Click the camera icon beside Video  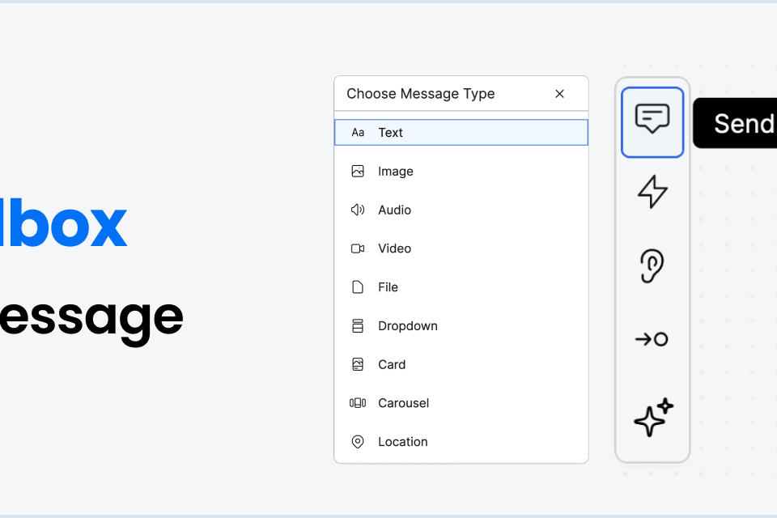(357, 248)
